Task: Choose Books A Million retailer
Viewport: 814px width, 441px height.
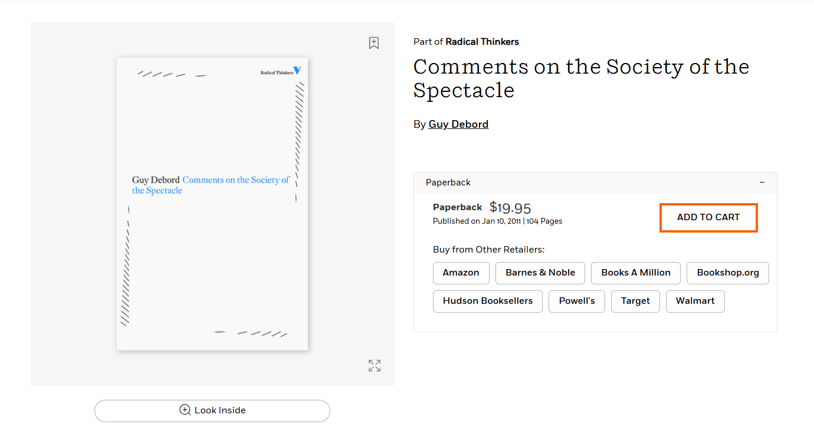Action: (x=635, y=273)
